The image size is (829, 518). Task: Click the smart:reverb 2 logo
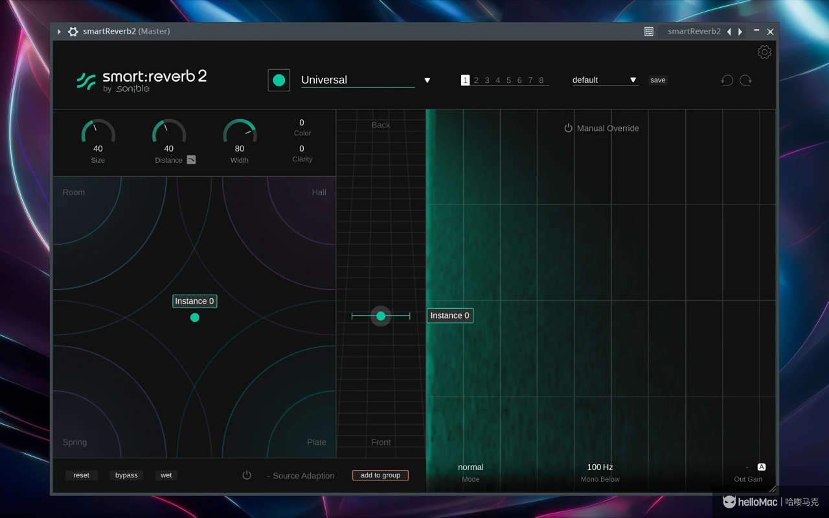(142, 80)
